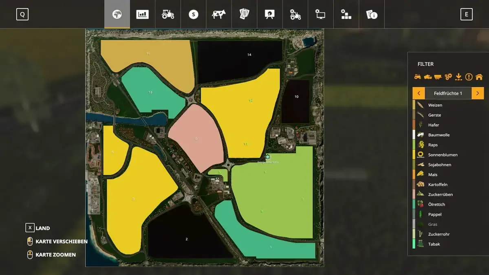Viewport: 489px width, 275px height.
Task: Open the price statistics chart tab
Action: (x=142, y=14)
